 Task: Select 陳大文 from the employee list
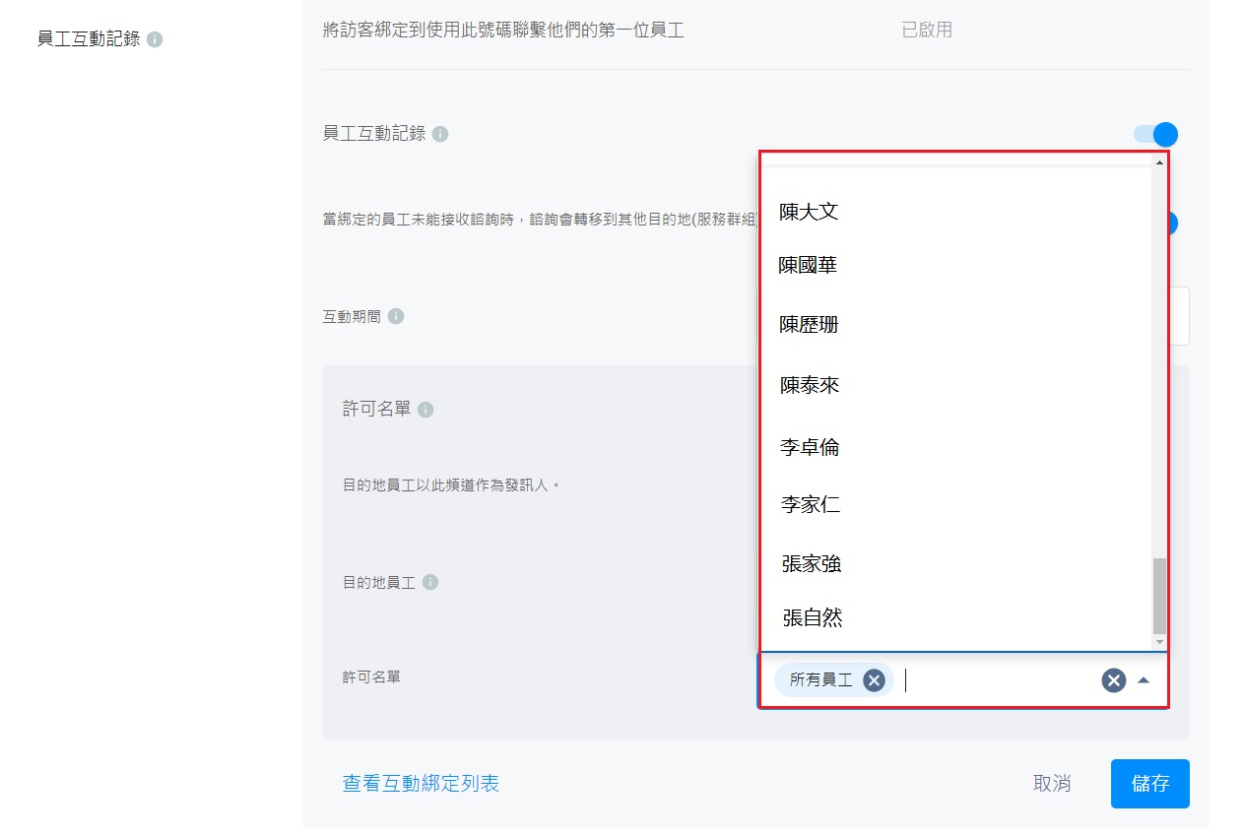(x=809, y=212)
